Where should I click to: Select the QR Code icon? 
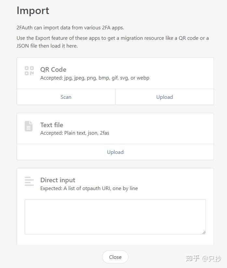point(29,70)
